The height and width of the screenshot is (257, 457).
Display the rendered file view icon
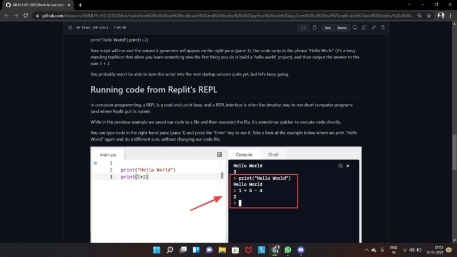pyautogui.click(x=315, y=28)
